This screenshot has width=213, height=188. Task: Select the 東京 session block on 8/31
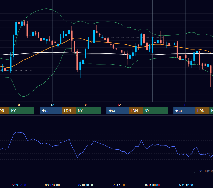(184, 111)
